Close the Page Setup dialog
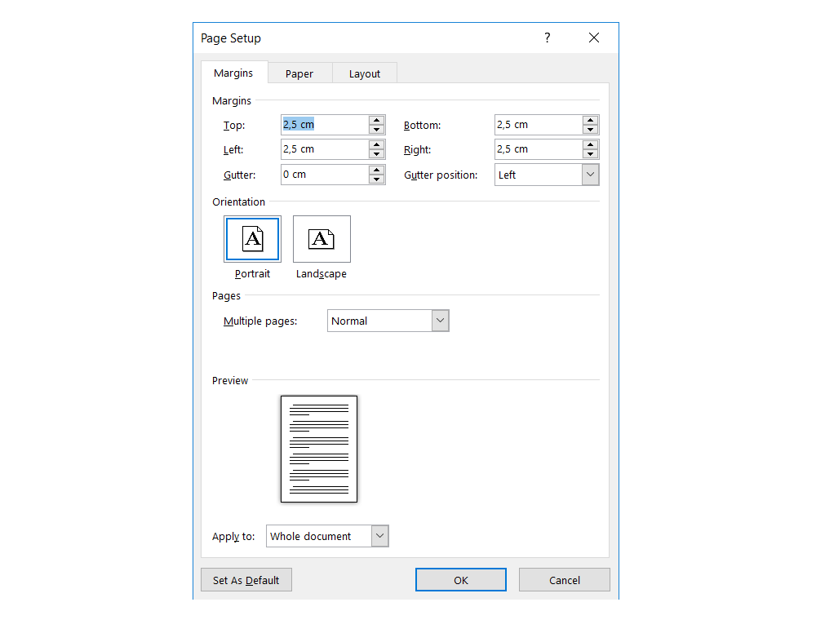Viewport: 816px width, 620px height. pos(594,38)
